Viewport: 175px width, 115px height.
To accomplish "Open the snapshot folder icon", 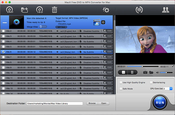I will 151,73.
